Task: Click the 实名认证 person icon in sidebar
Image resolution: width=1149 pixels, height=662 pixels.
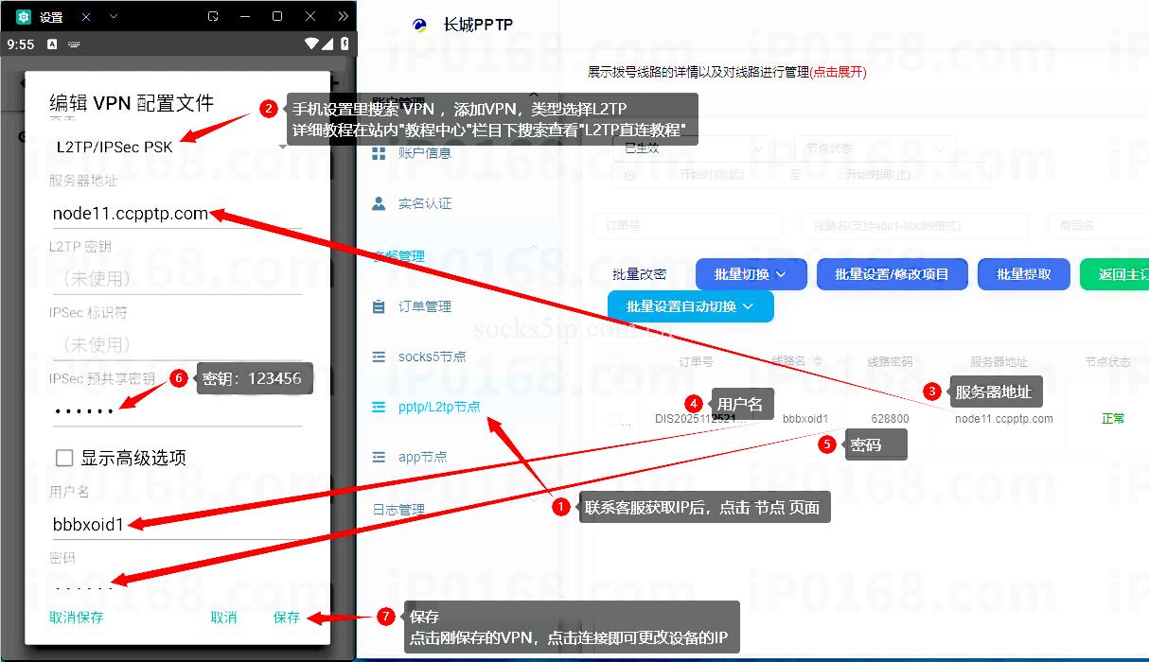Action: click(x=380, y=203)
